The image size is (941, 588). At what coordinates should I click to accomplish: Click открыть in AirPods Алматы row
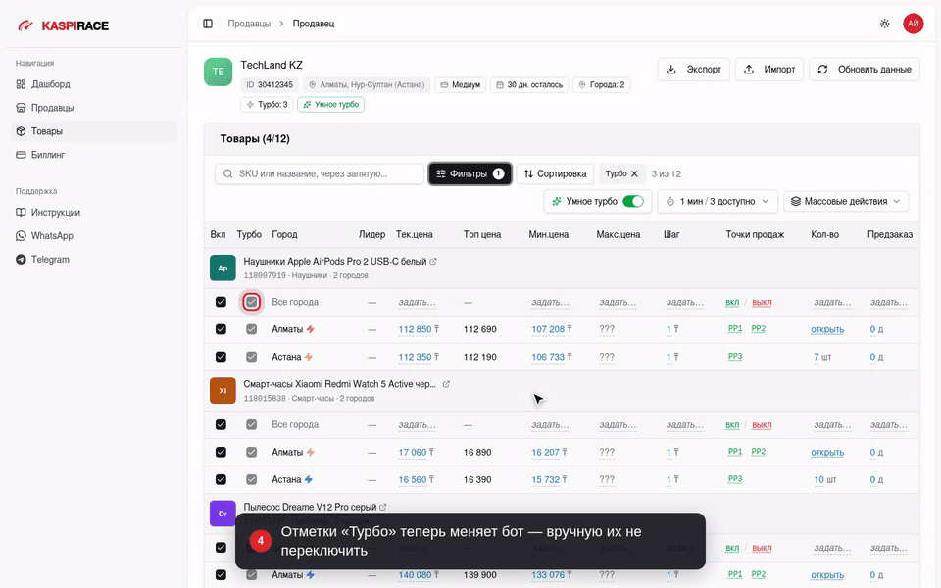[827, 329]
